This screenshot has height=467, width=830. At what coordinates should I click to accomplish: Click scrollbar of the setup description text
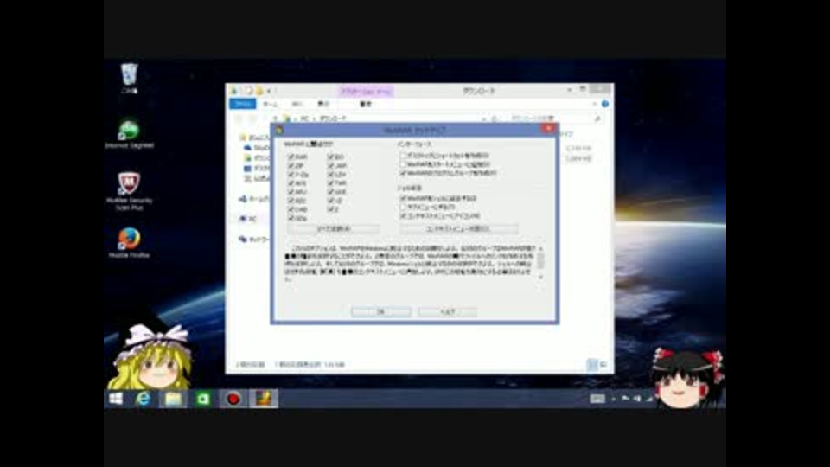(x=540, y=260)
